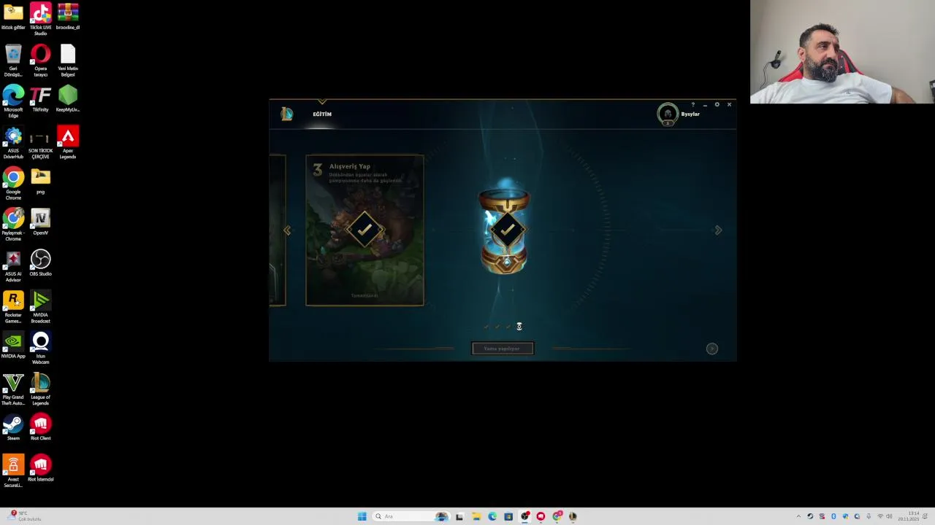Open Avast SecureLine shortcut
The image size is (935, 525).
[13, 471]
